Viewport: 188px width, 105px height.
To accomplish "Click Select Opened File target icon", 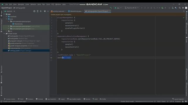I will pos(34,11).
